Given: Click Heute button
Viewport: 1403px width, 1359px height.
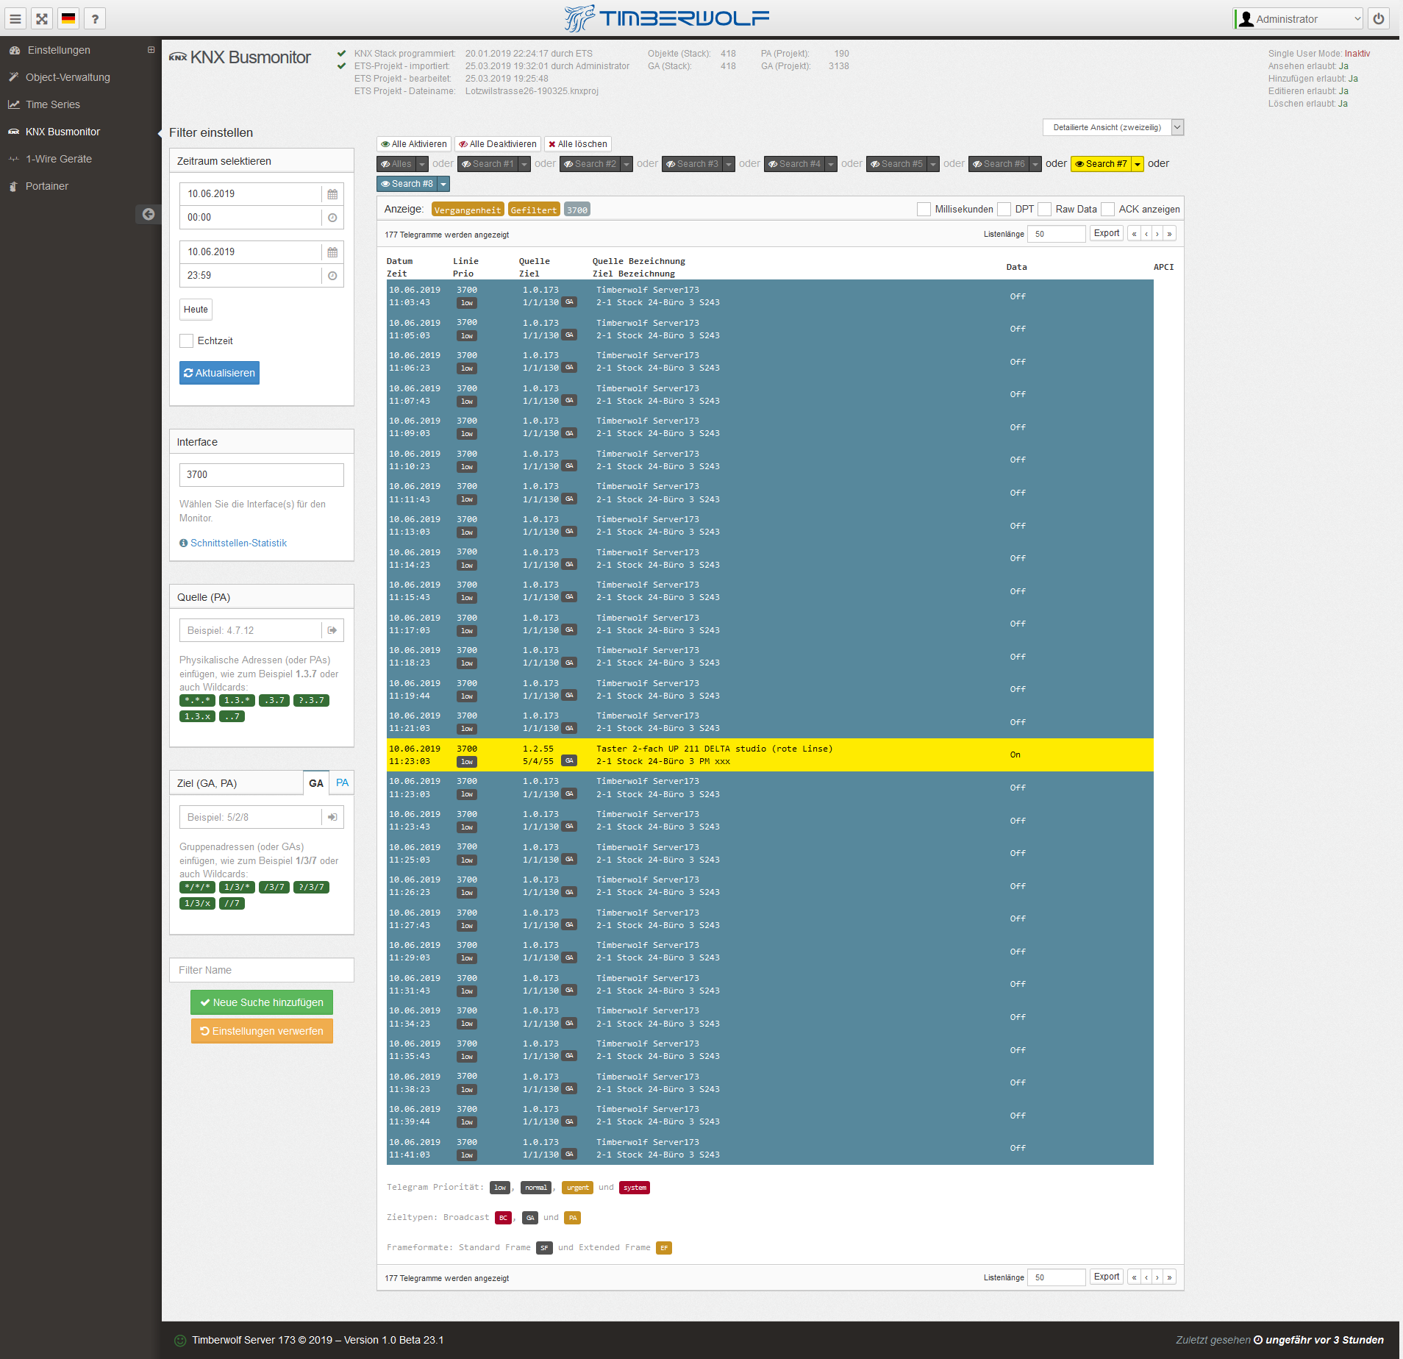Looking at the screenshot, I should pyautogui.click(x=196, y=310).
